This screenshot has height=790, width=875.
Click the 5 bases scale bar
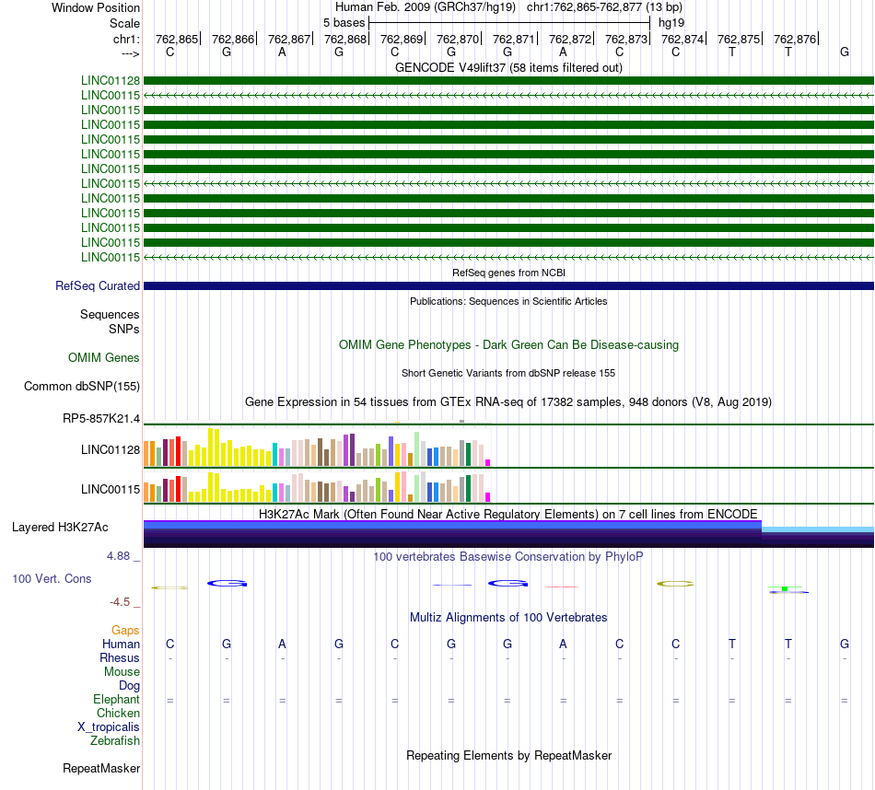tap(509, 23)
